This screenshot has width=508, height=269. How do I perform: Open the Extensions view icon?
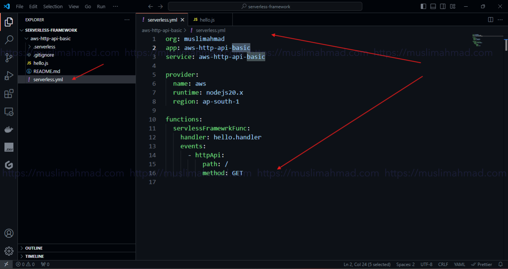pyautogui.click(x=9, y=94)
